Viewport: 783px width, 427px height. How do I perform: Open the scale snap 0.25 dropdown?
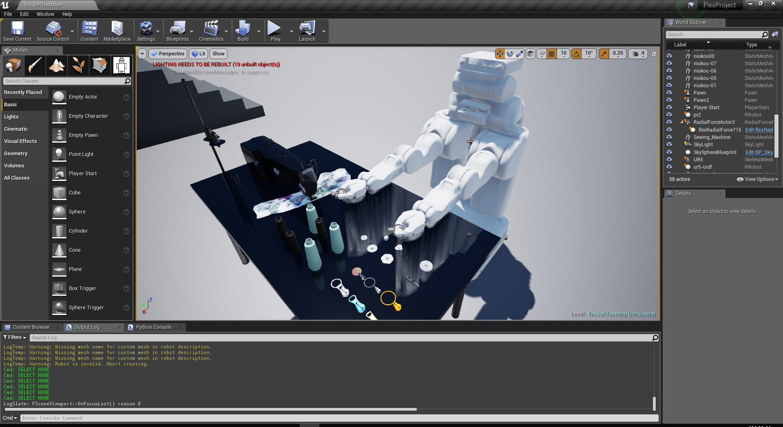click(x=618, y=54)
